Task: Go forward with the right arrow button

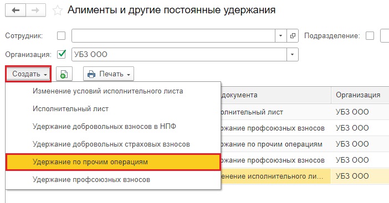Action: click(x=35, y=11)
